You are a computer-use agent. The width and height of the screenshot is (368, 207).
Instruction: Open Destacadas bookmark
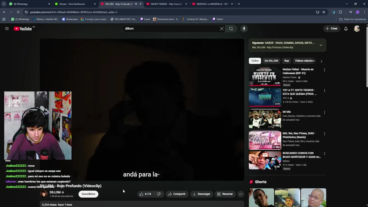coord(70,19)
